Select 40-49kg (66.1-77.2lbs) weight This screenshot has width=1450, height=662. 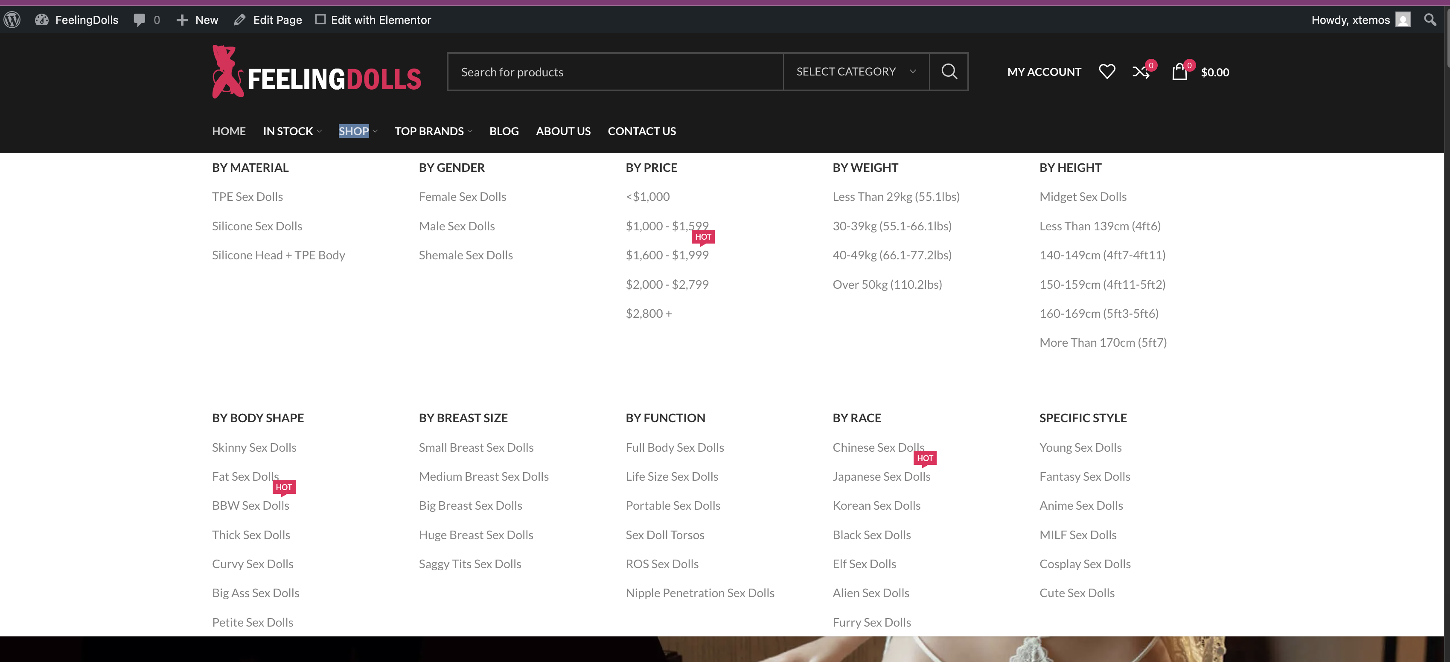(891, 256)
